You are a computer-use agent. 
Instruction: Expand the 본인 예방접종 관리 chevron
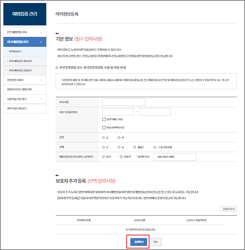pos(41,32)
